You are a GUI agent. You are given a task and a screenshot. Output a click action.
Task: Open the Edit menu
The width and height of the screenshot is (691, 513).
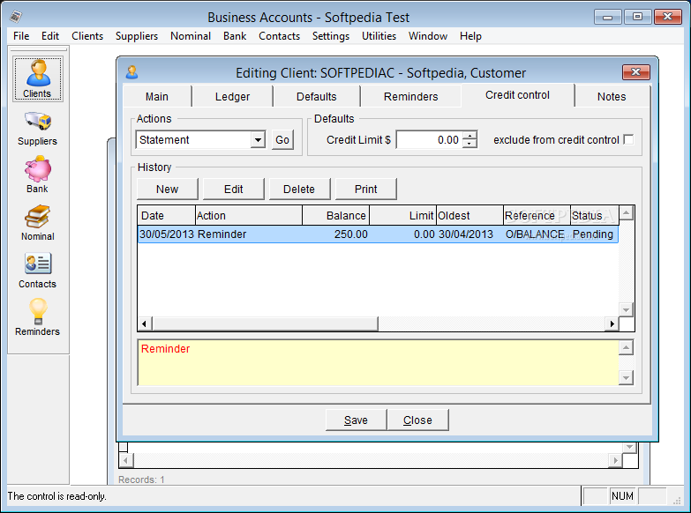(x=50, y=36)
